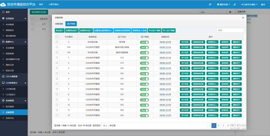Click the dashboard icon in top bar
The height and width of the screenshot is (136, 270).
coord(210,4)
